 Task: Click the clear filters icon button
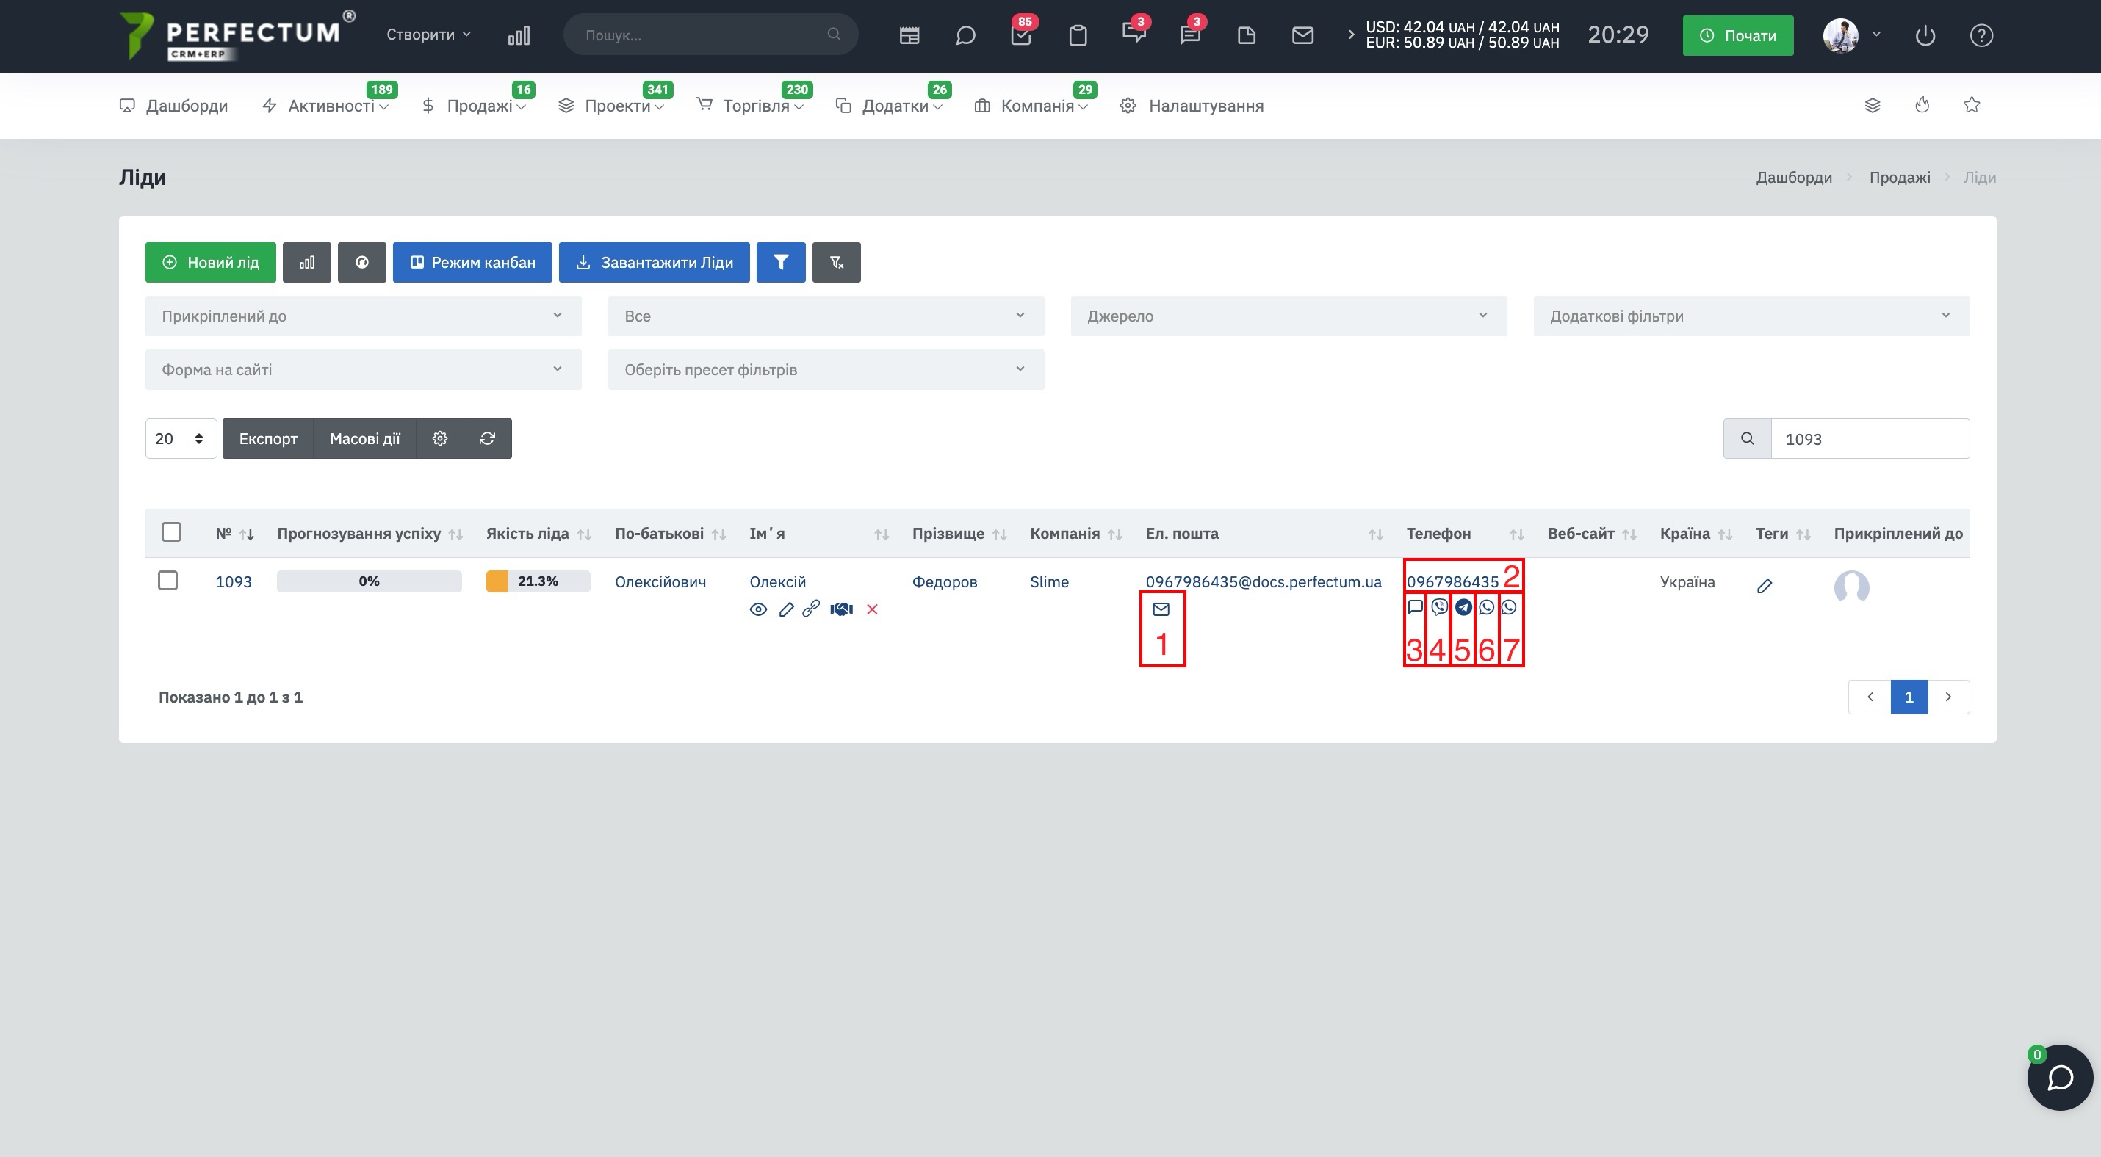tap(836, 262)
